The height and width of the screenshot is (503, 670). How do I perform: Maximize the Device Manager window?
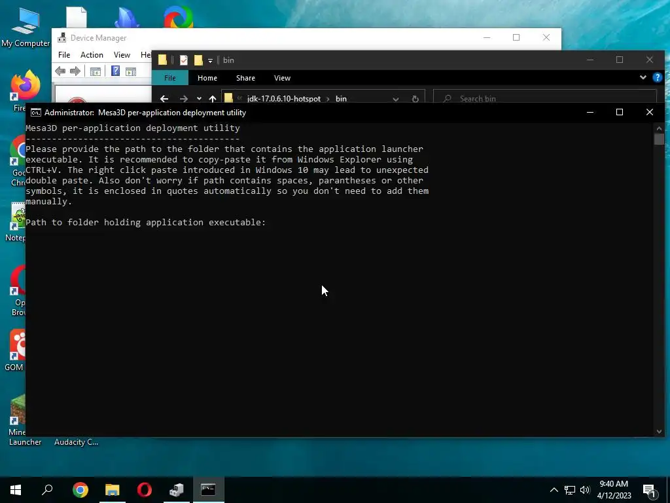(516, 37)
